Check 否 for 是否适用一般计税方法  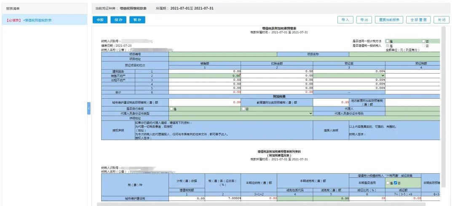point(424,41)
